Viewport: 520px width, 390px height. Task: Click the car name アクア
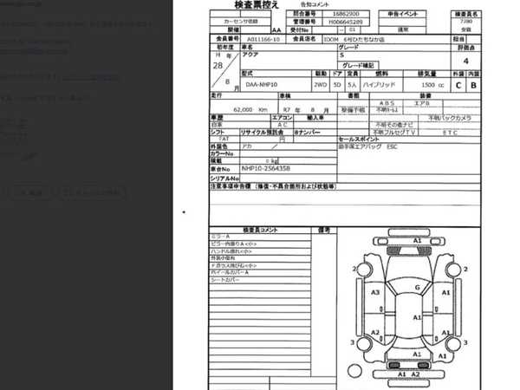click(250, 55)
